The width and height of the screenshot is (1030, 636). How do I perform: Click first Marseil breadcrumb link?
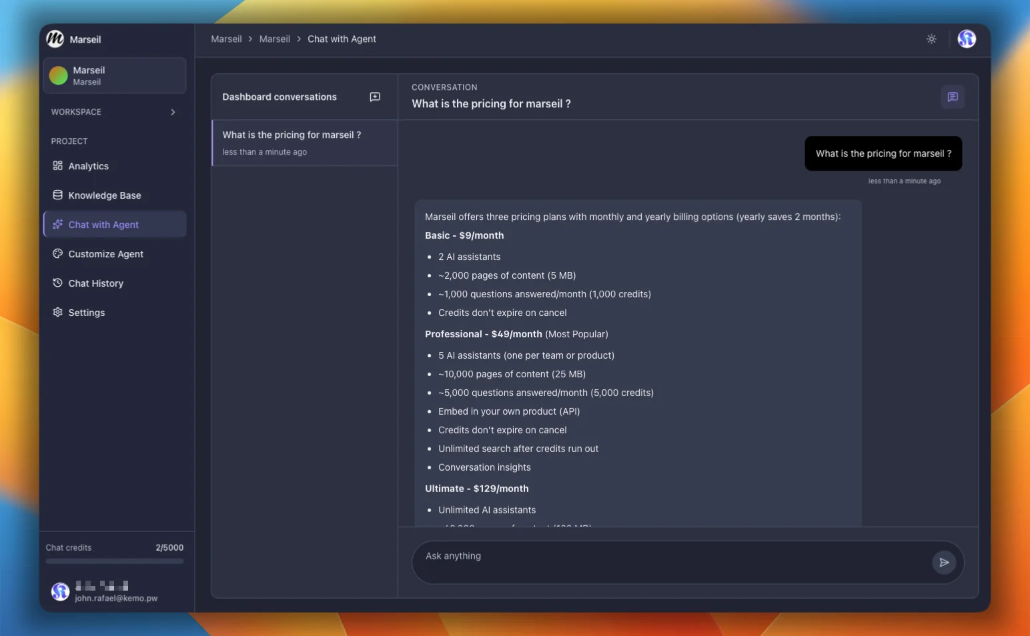tap(226, 39)
